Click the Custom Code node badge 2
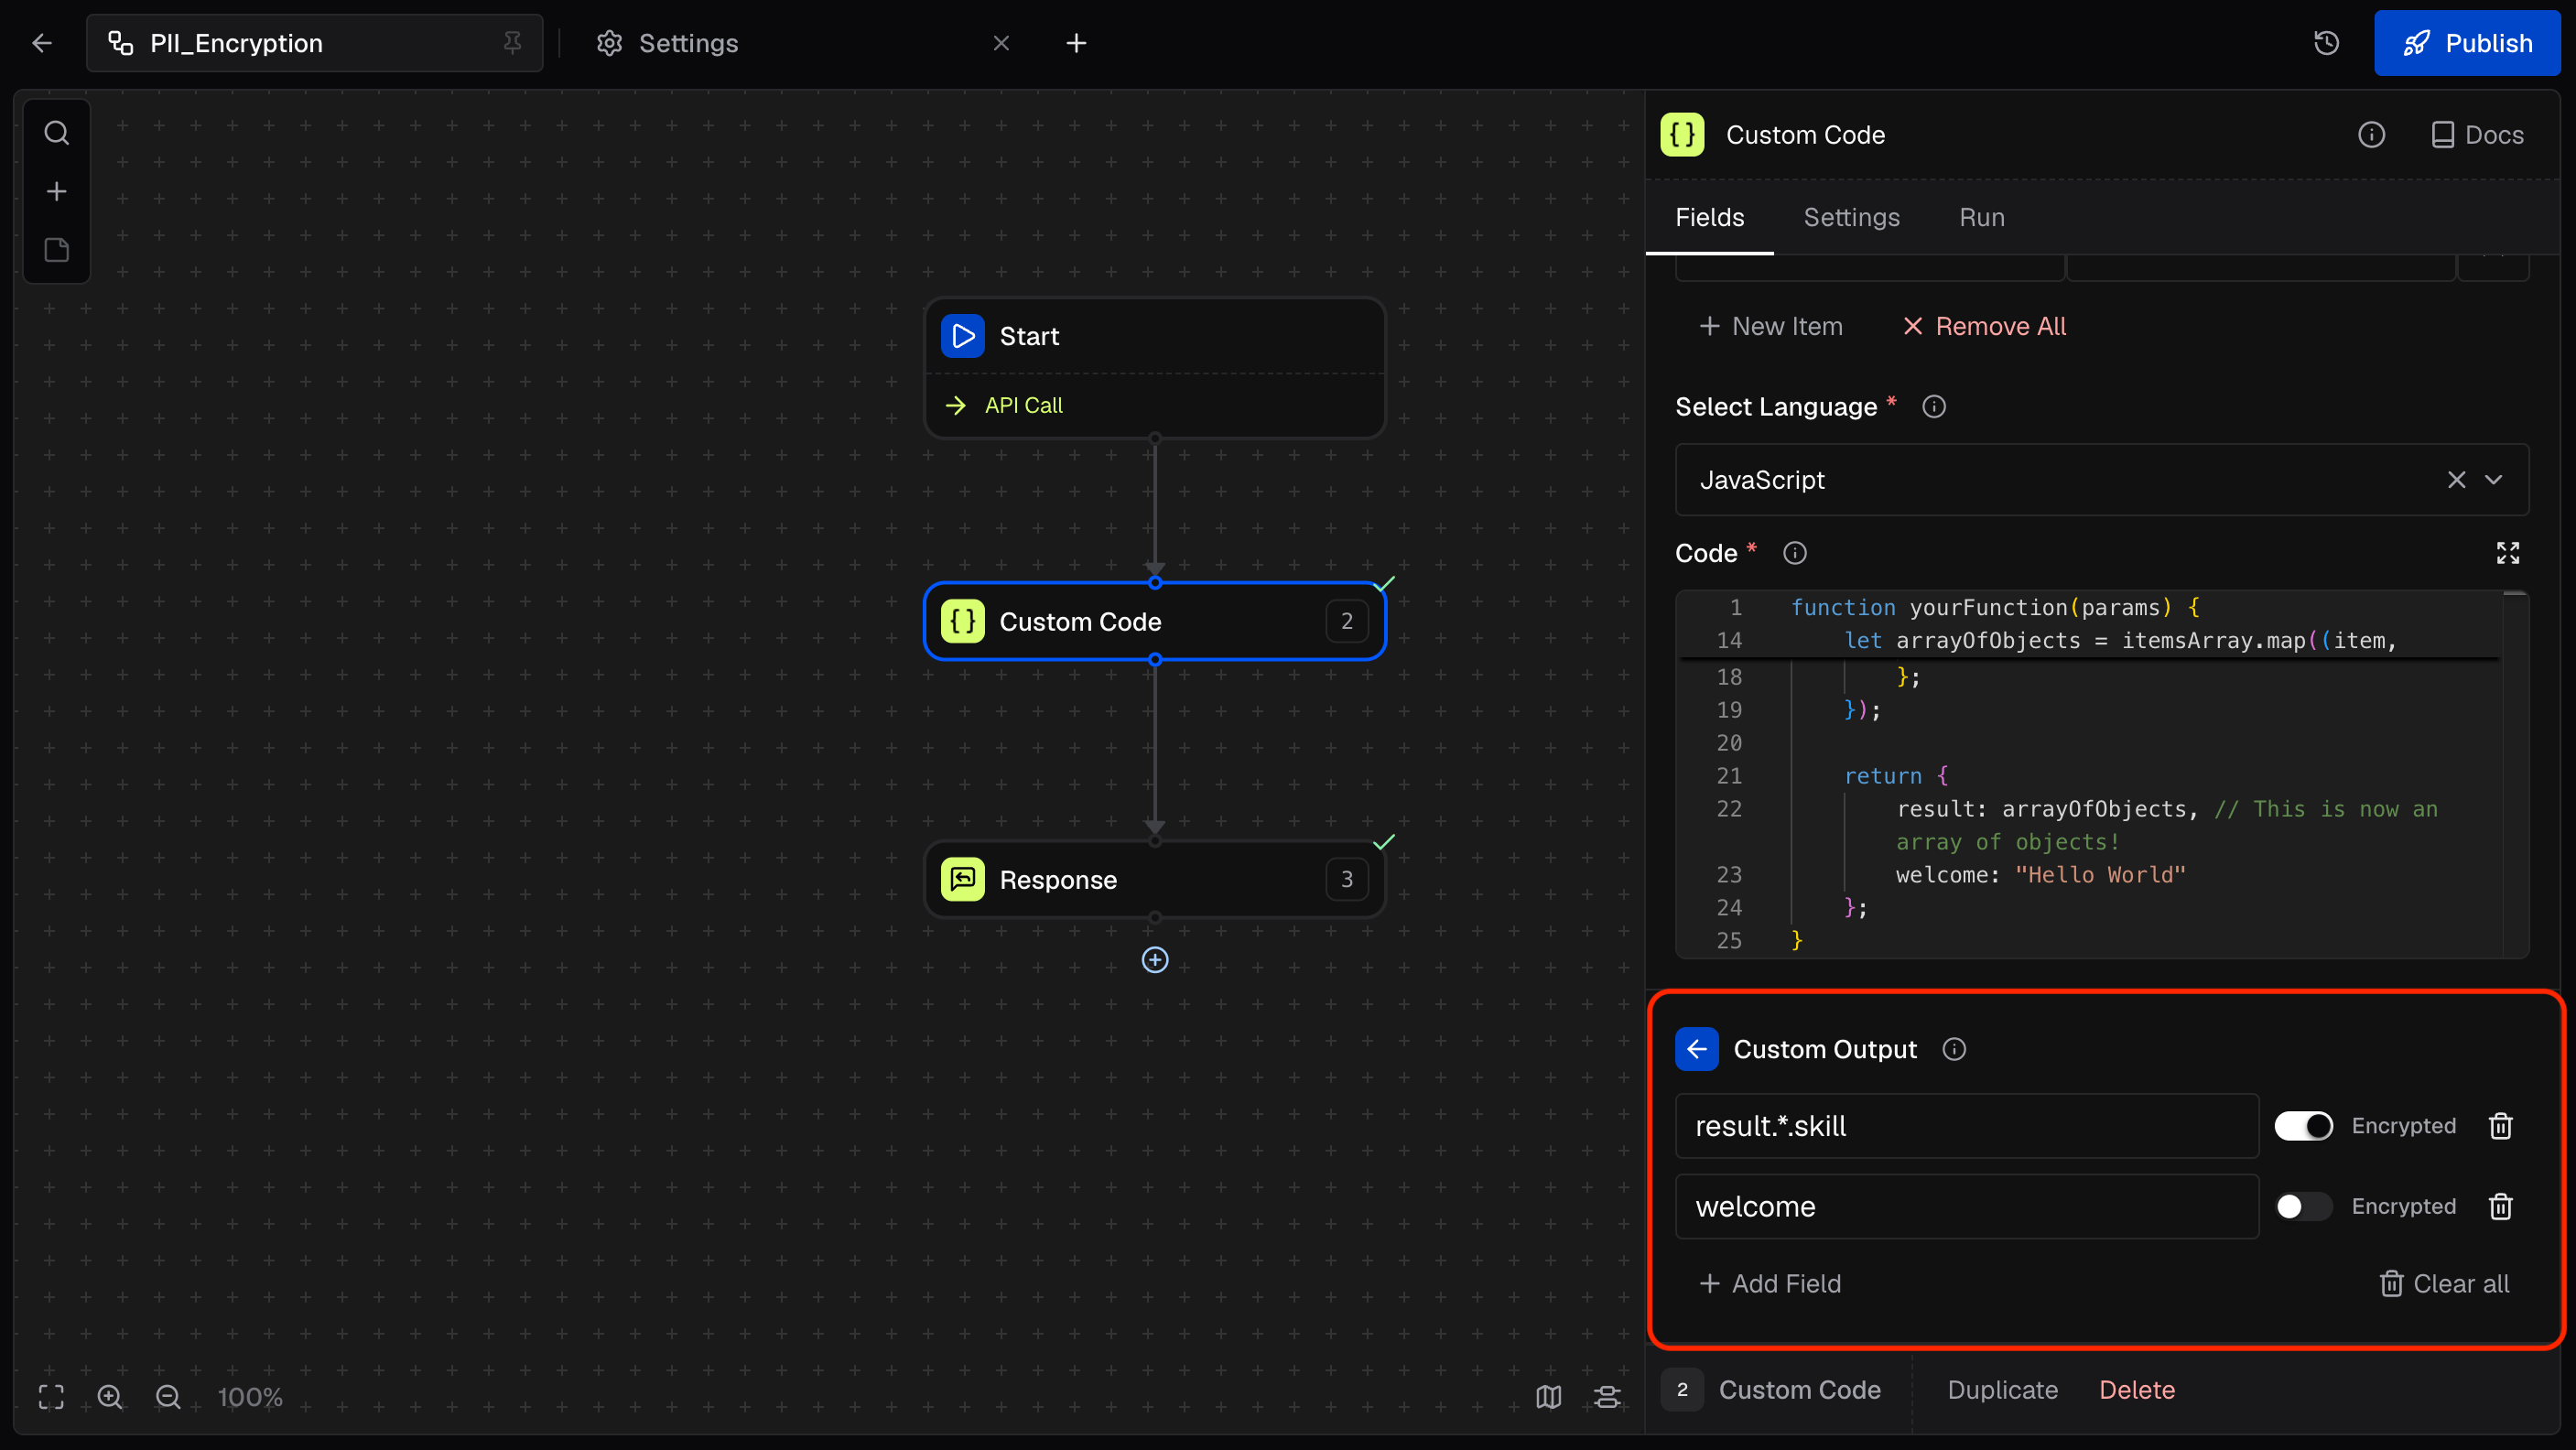 point(1347,621)
